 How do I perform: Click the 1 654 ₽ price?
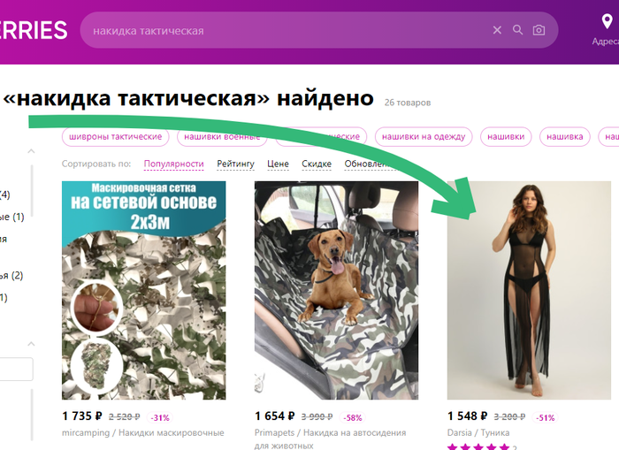tap(275, 416)
